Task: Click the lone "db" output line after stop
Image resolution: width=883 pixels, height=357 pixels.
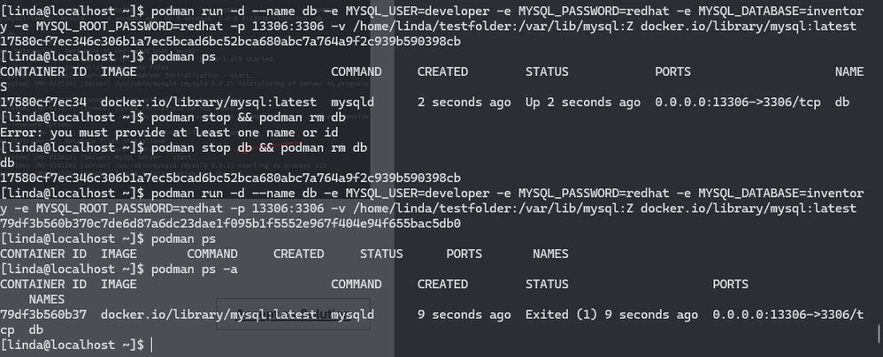Action: coord(7,163)
